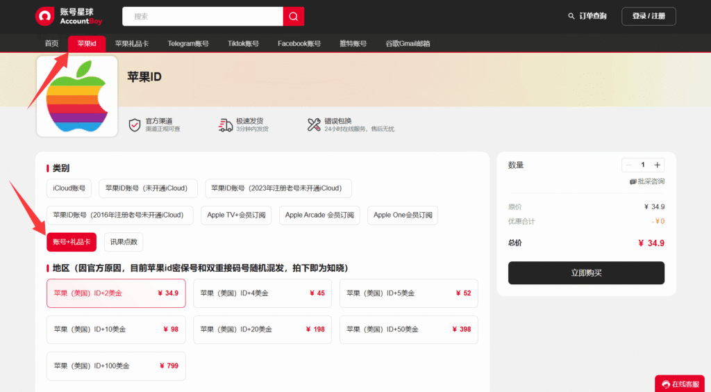Click the AccountBoy site logo
The width and height of the screenshot is (711, 392).
pyautogui.click(x=69, y=17)
